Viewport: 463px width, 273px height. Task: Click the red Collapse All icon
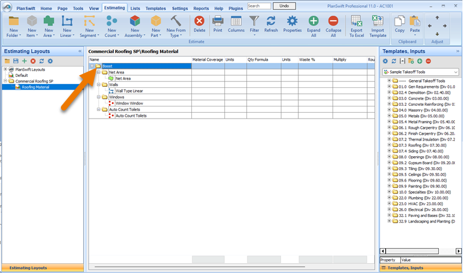pyautogui.click(x=333, y=21)
